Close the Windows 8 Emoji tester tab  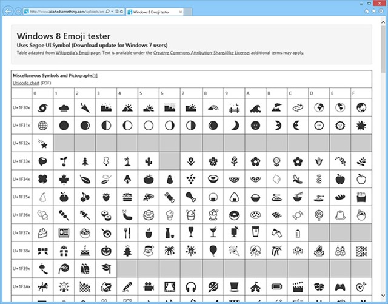pyautogui.click(x=181, y=12)
